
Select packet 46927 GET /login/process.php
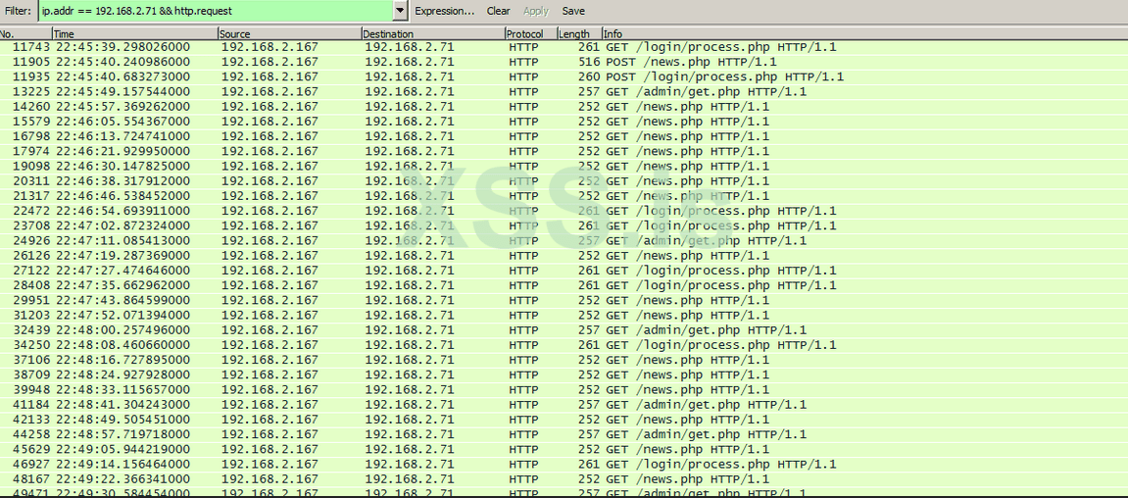pyautogui.click(x=564, y=464)
